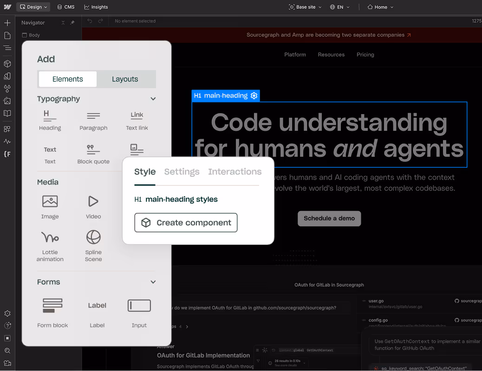Select the Interactions tab
This screenshot has height=371, width=482.
(x=235, y=172)
